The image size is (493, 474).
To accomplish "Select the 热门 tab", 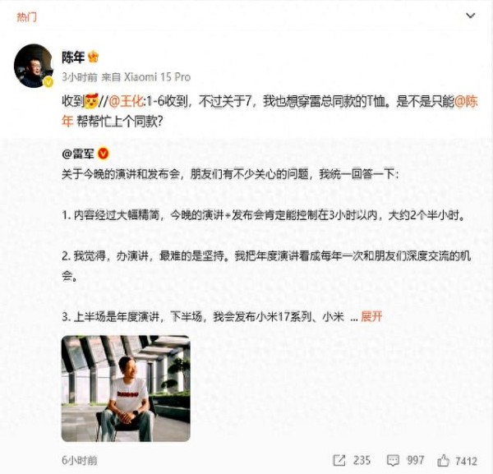I will [x=26, y=16].
